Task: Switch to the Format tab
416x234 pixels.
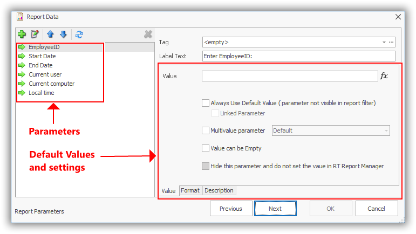Action: click(190, 190)
